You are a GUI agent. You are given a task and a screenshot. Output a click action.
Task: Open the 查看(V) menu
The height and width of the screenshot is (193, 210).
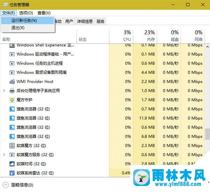44,13
